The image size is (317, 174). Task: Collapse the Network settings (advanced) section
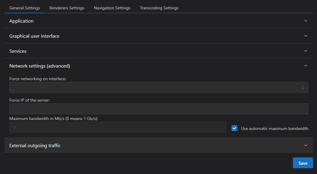[x=159, y=66]
